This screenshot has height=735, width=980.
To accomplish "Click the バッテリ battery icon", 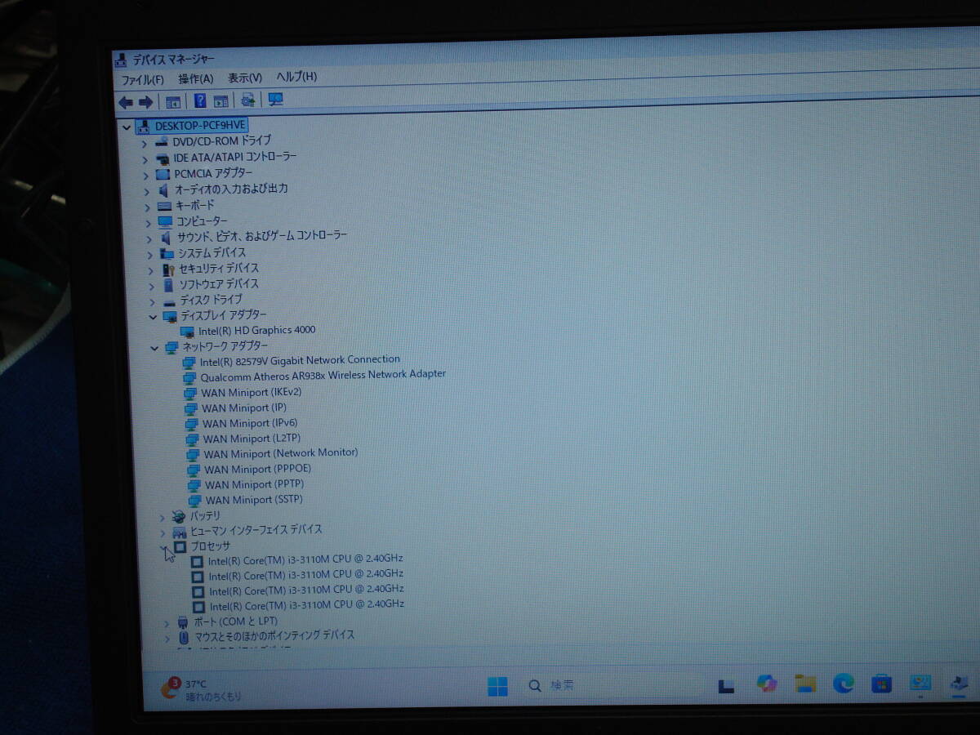I will point(179,516).
